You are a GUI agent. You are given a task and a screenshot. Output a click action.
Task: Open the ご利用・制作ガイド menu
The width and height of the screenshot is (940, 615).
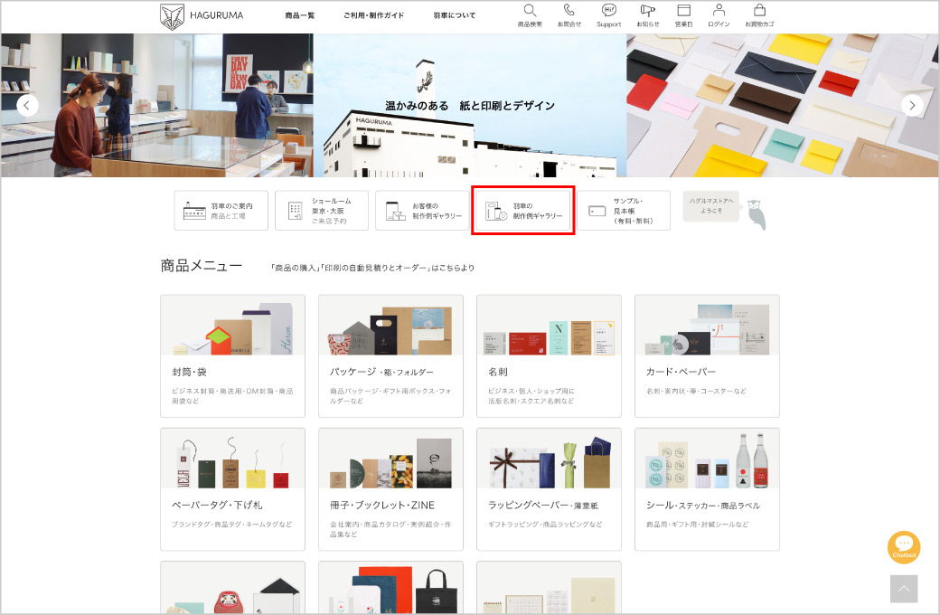tap(373, 15)
